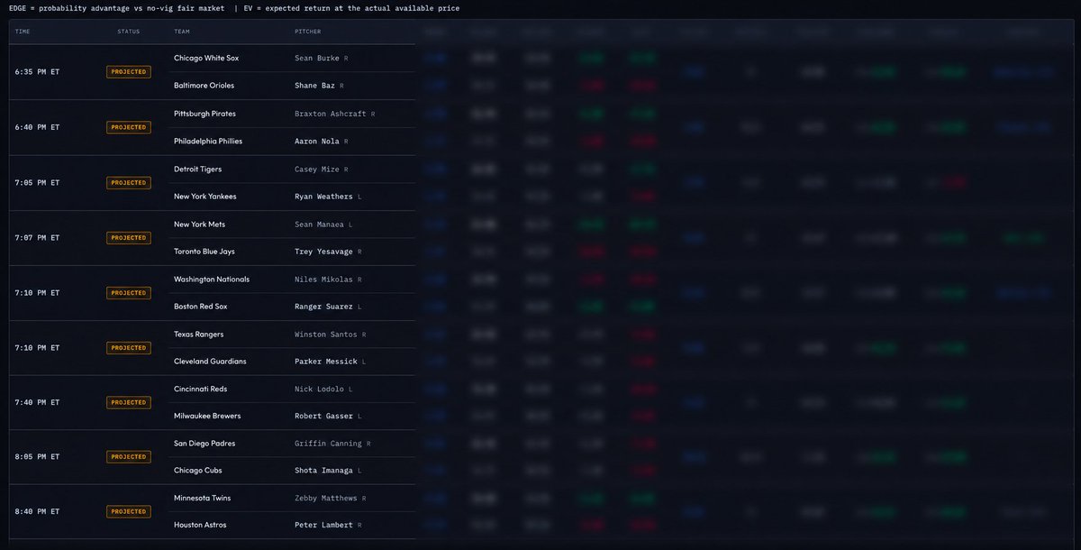
Task: Select pitcher Shota Imanaga
Action: 324,471
